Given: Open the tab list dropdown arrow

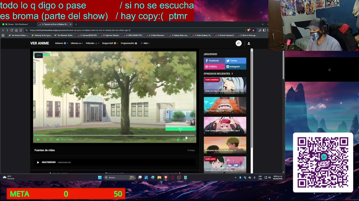Looking at the screenshot, I should [263, 24].
